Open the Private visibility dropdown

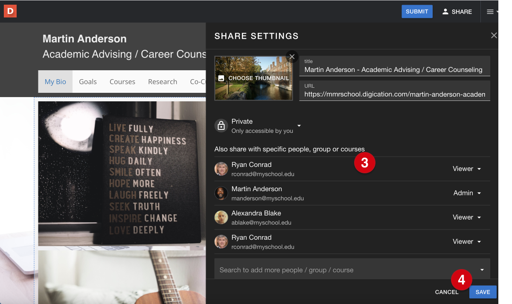(x=299, y=126)
